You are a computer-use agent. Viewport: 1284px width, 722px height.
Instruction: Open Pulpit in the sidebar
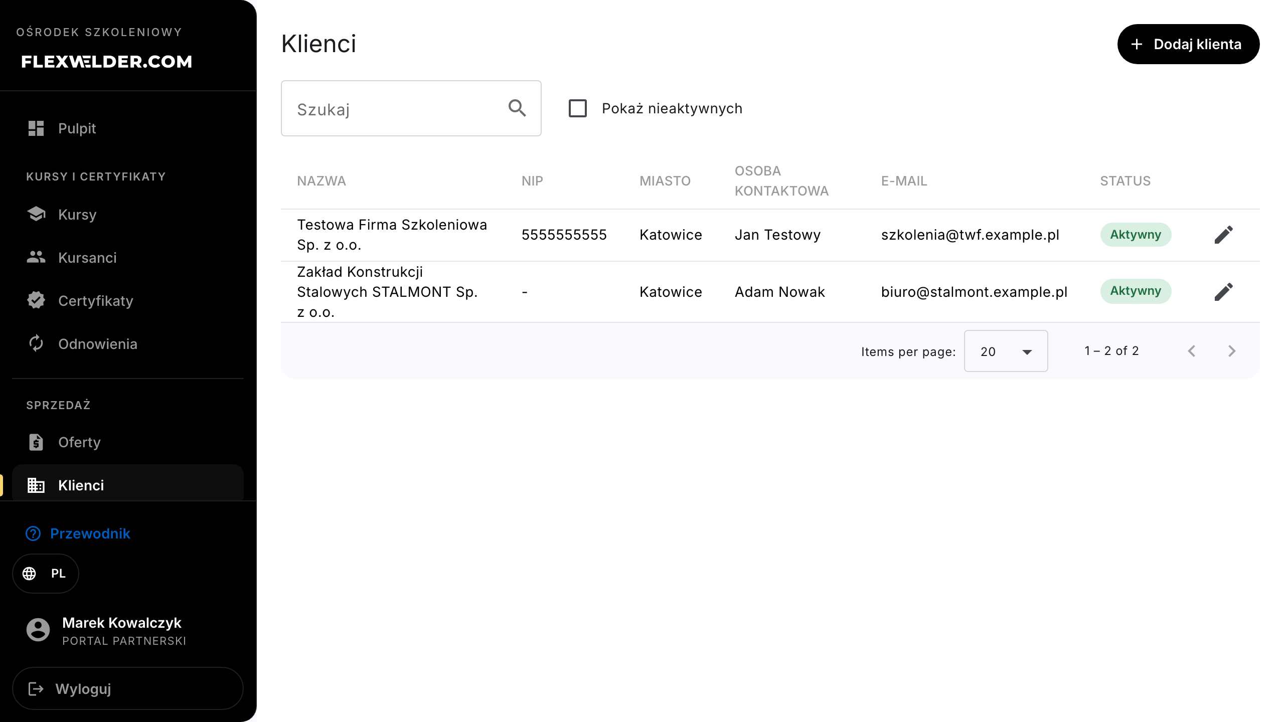(128, 128)
